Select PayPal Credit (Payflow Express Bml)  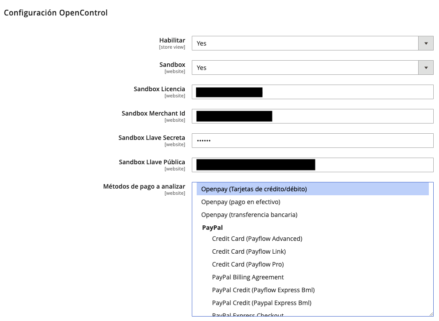click(312, 290)
